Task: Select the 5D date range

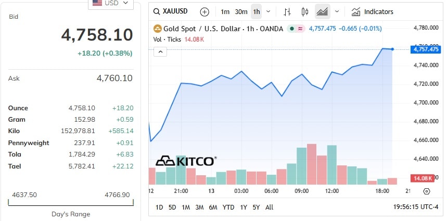Action: (172, 207)
